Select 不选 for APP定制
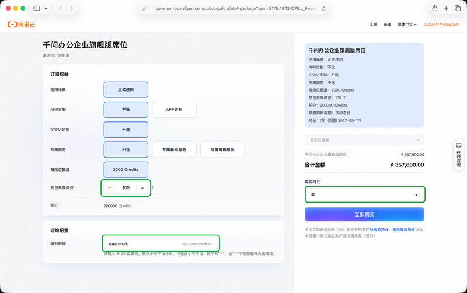 pos(126,110)
